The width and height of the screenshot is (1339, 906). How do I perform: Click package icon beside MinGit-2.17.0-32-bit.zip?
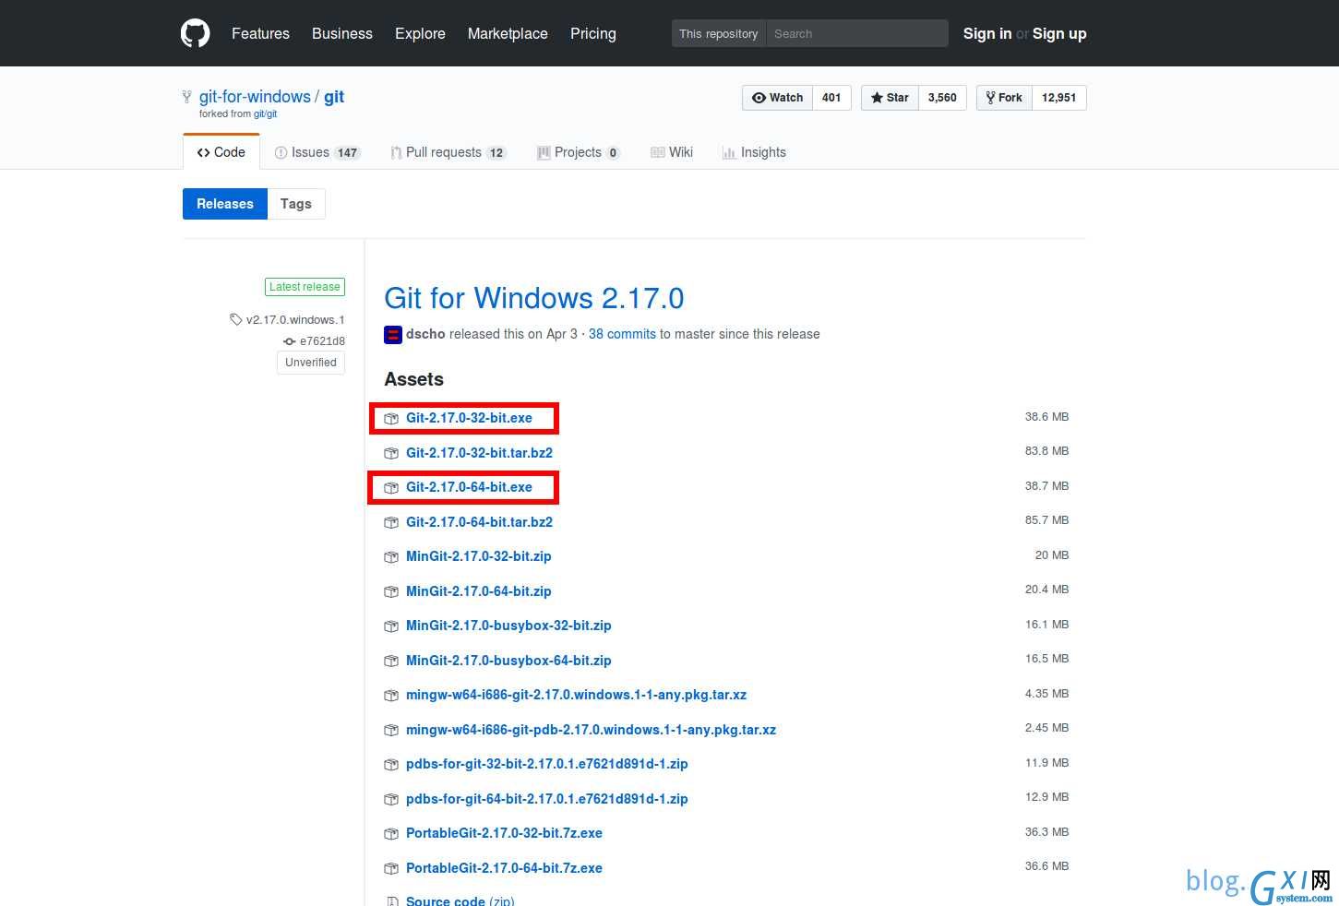pos(391,556)
